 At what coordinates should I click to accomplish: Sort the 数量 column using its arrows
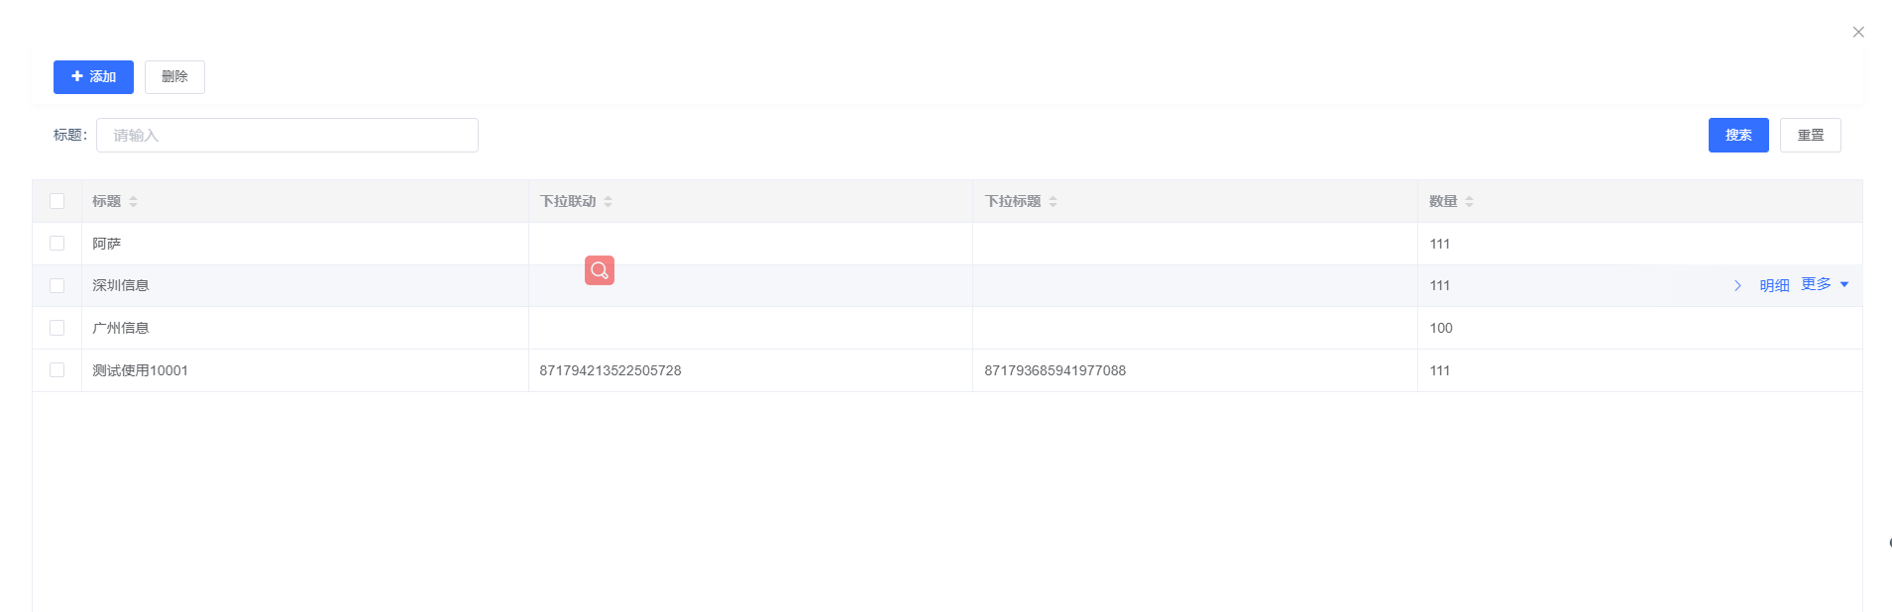click(1469, 202)
